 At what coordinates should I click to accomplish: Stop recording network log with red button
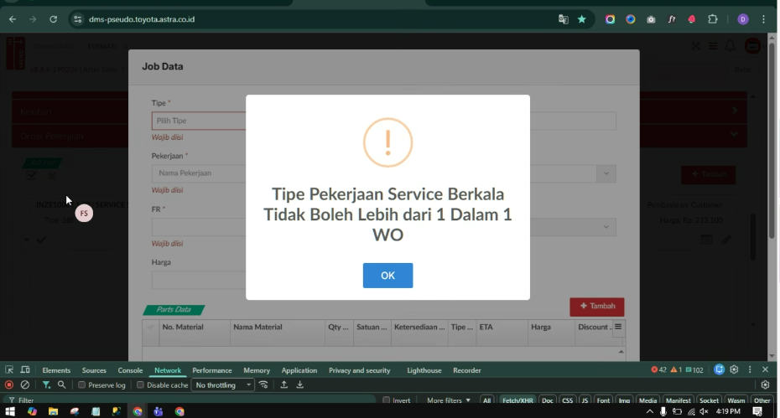(x=9, y=385)
